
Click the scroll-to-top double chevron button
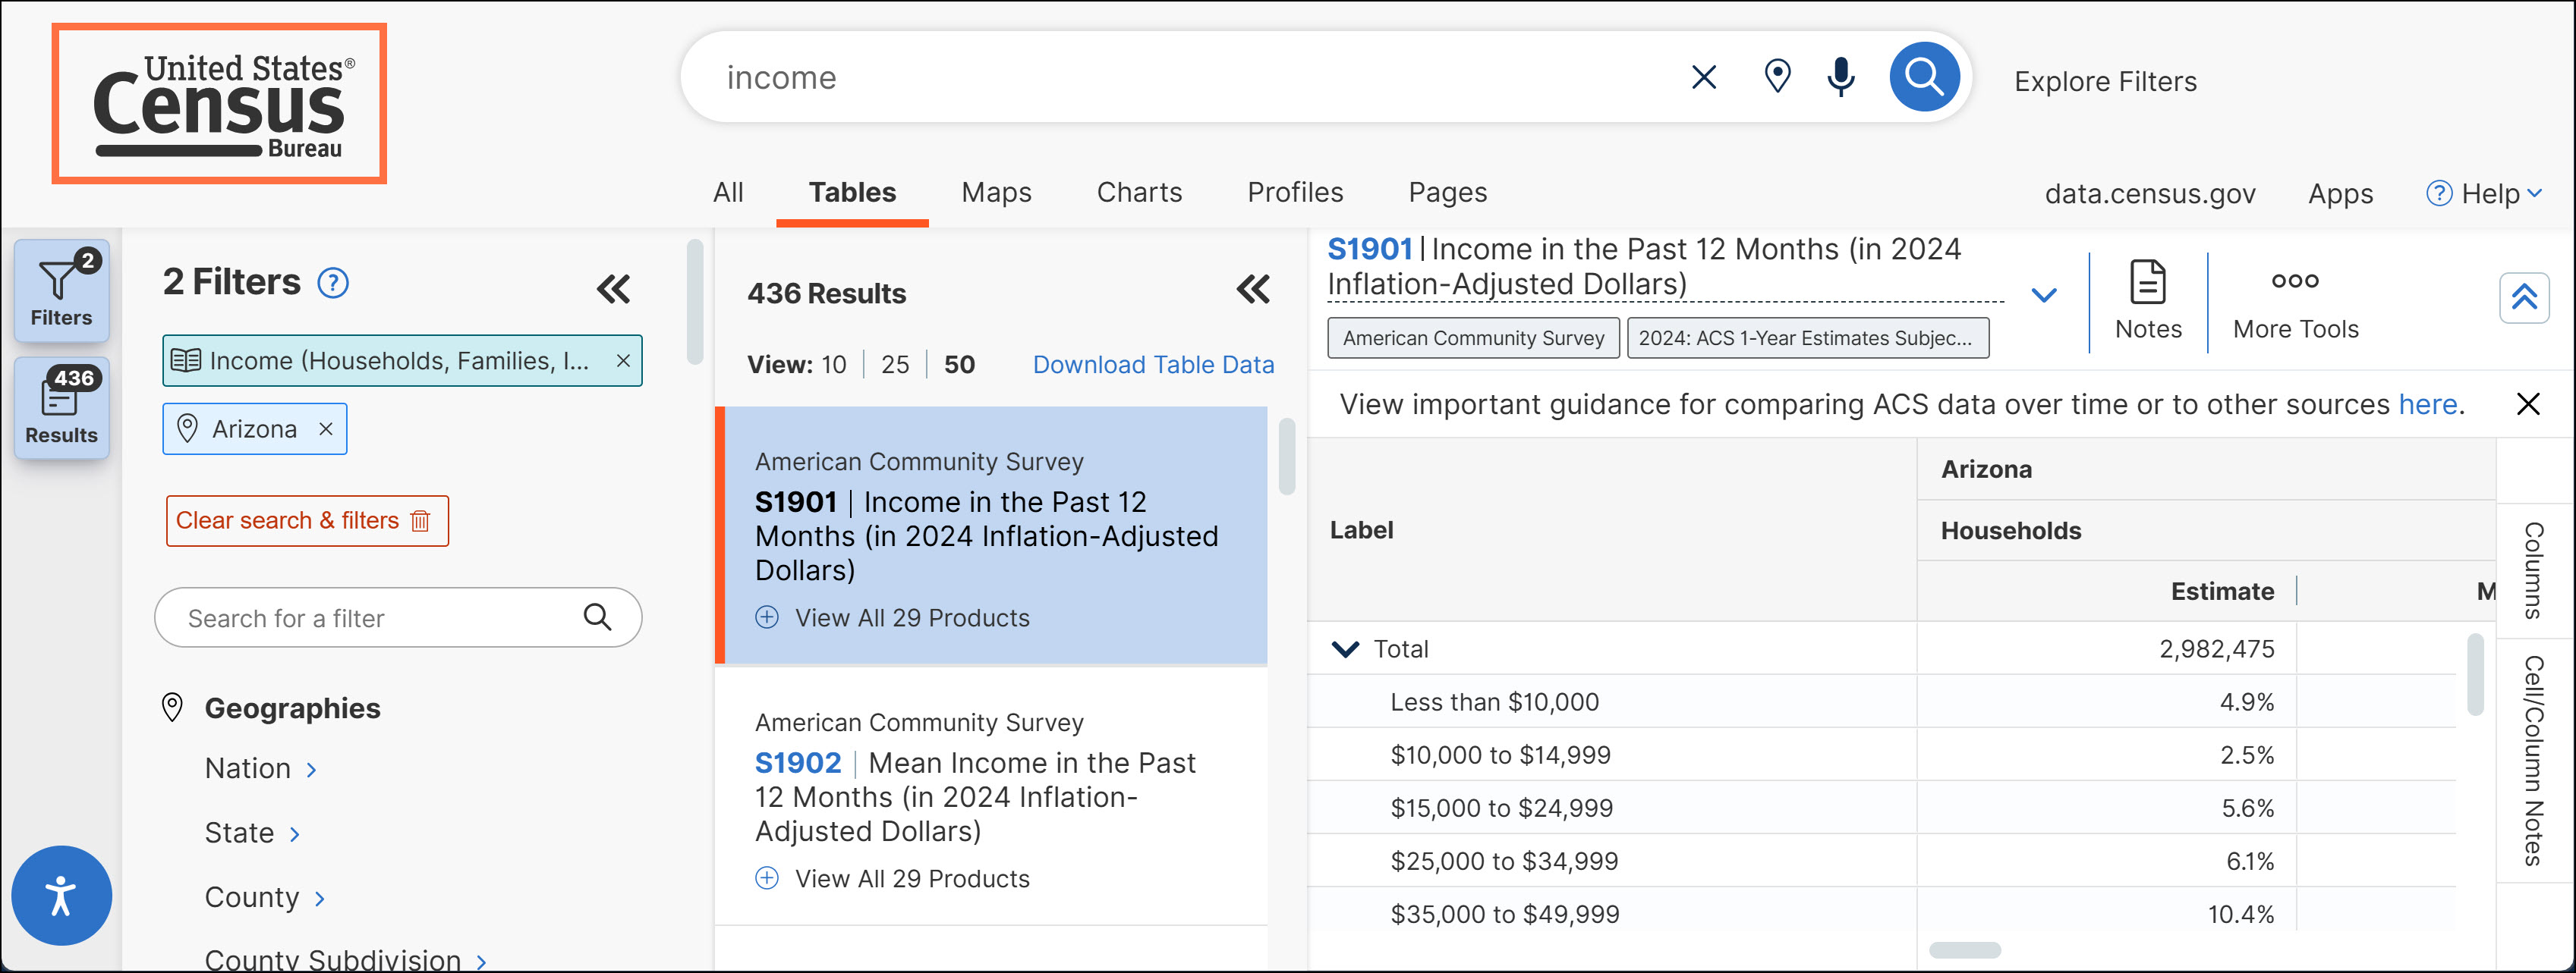pos(2523,298)
